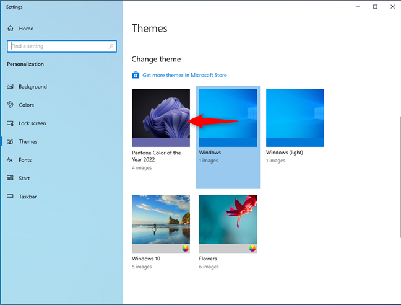Viewport: 401px width, 305px height.
Task: Click the Taskbar icon in sidebar
Action: tap(10, 196)
